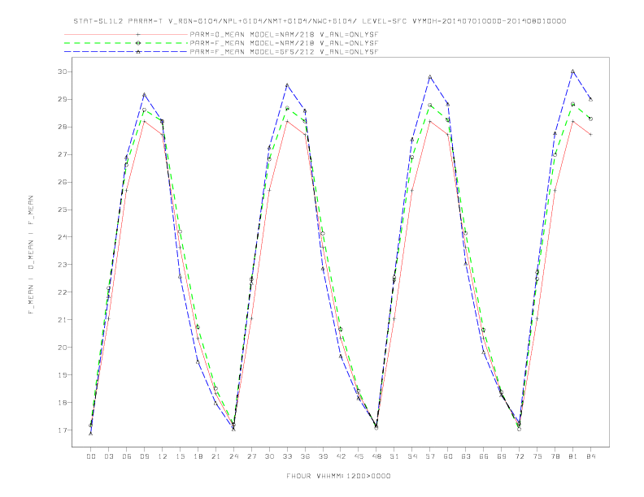Image resolution: width=644 pixels, height=497 pixels.
Task: Click x-axis forecast hour label 30
Action: point(269,456)
